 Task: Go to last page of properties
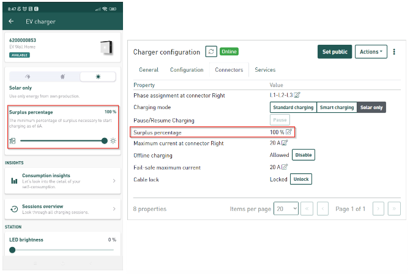tap(394, 209)
